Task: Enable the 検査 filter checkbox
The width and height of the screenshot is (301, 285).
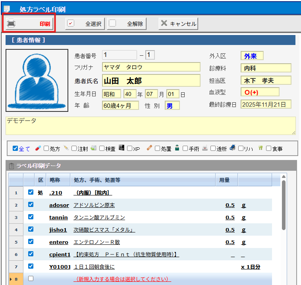Action: click(x=102, y=148)
